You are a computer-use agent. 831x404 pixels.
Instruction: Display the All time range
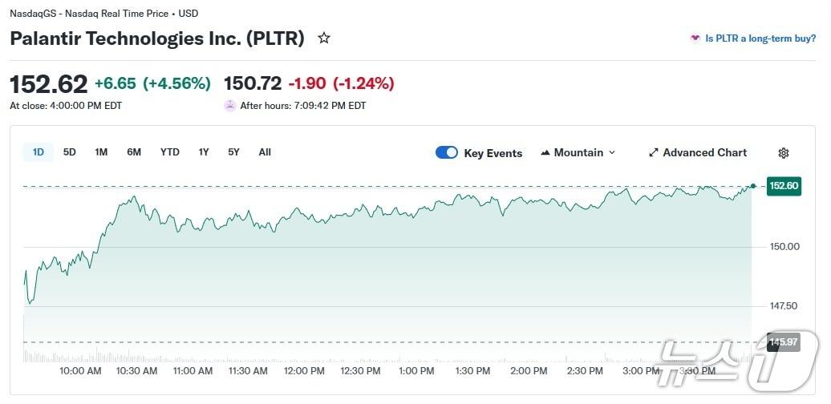pos(265,151)
